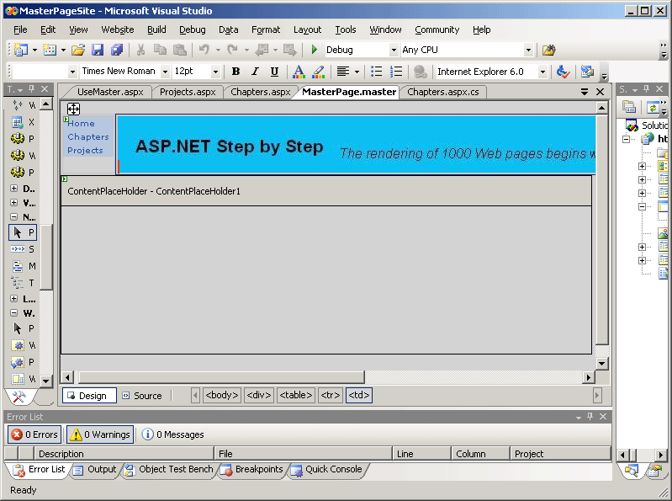Start debugging with the green play icon
The width and height of the screenshot is (672, 501).
coord(315,51)
